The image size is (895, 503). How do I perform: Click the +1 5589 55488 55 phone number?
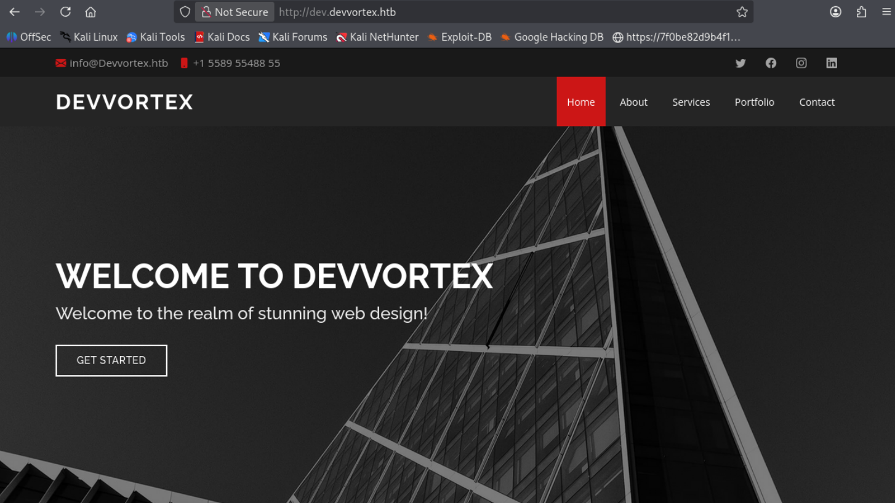(x=236, y=63)
